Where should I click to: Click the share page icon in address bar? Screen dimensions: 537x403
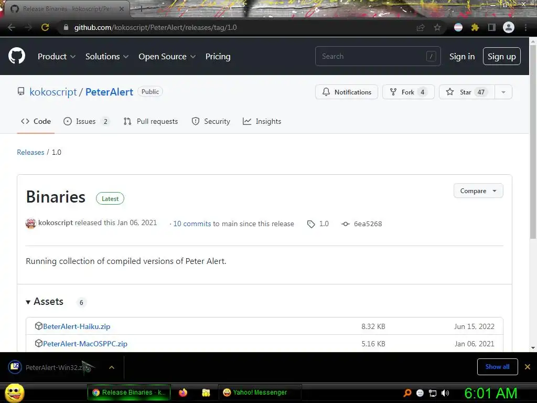click(x=421, y=27)
